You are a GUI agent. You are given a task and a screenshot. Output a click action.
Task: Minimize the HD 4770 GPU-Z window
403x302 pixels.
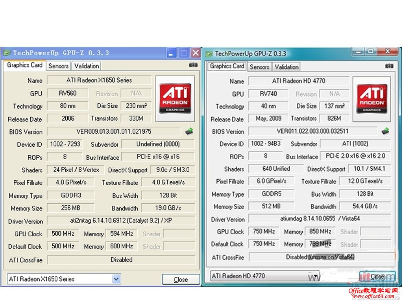[x=358, y=52]
